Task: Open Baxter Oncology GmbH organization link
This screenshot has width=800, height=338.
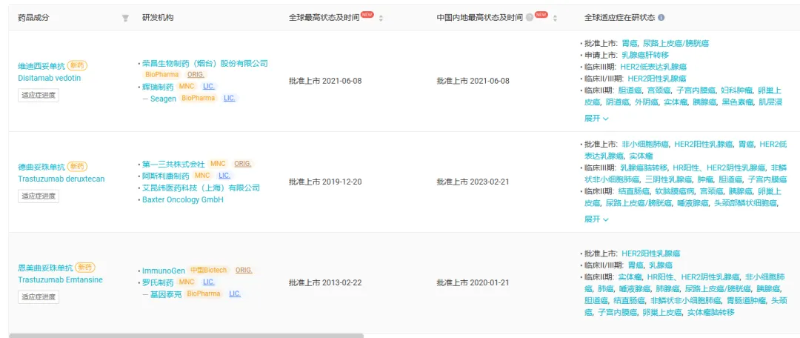Action: [183, 199]
